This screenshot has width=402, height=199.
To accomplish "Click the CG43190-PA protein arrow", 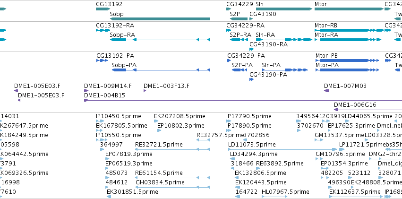I will click(x=251, y=79).
